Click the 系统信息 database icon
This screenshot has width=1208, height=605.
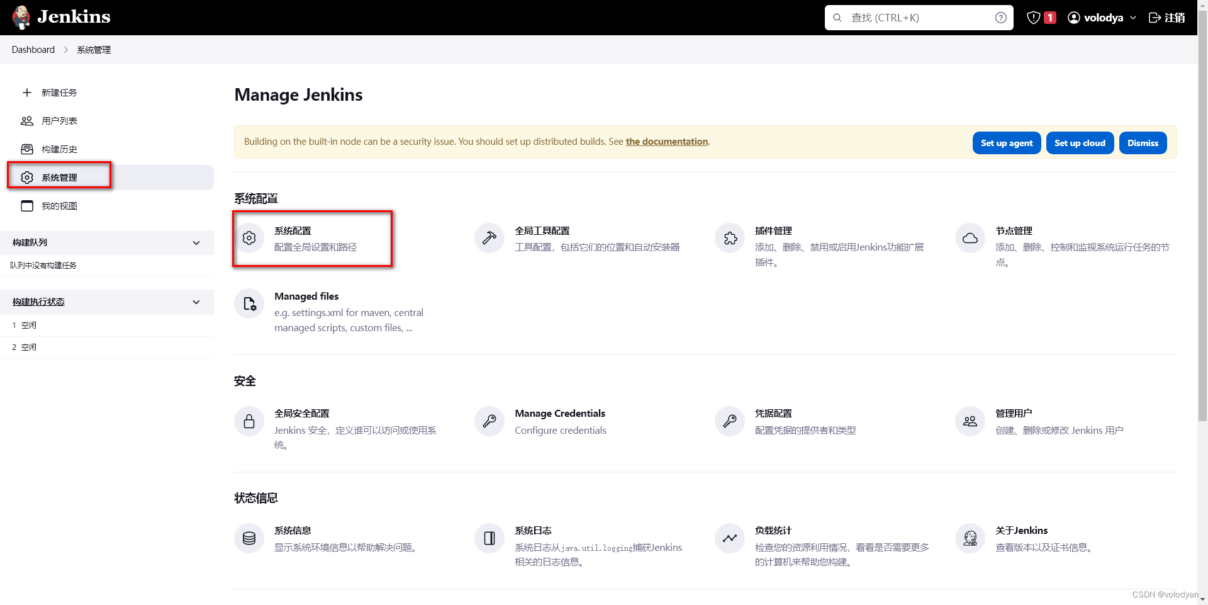click(249, 538)
